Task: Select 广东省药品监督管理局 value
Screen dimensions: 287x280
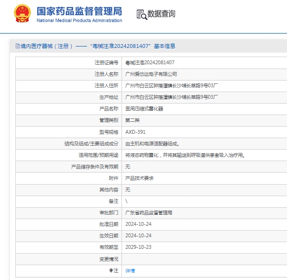Action: coord(149,213)
